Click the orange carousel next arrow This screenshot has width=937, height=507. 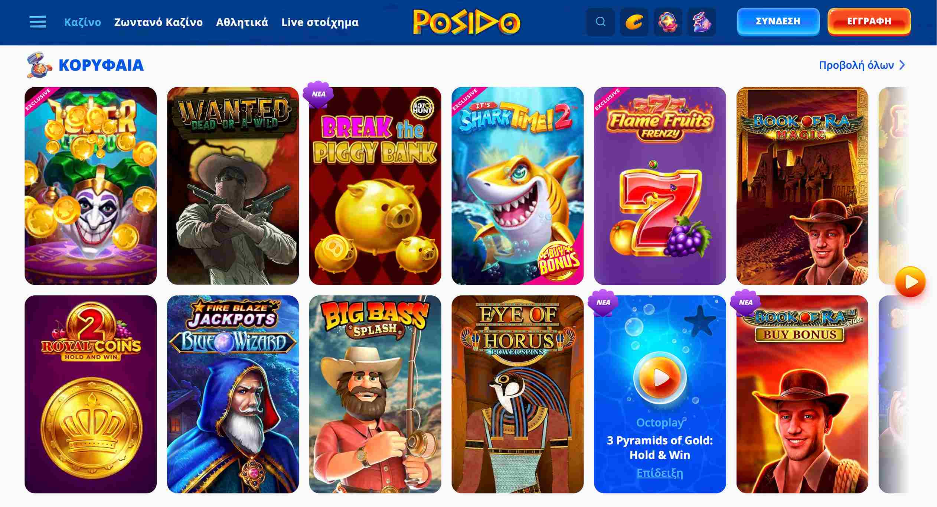click(x=910, y=282)
